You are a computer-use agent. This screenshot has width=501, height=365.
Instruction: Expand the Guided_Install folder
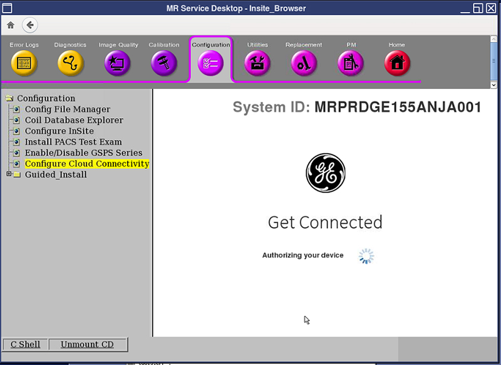point(9,174)
